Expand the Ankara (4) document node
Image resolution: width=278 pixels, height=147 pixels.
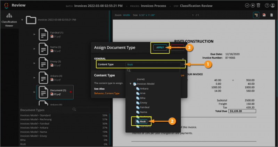[34, 78]
